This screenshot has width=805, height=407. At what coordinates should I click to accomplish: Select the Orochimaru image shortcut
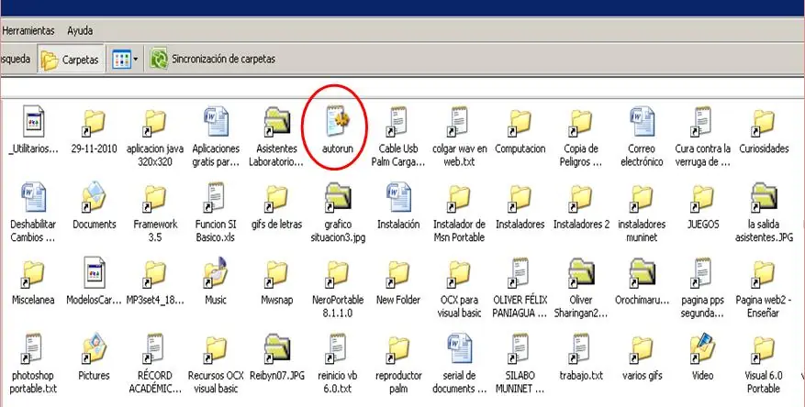point(642,274)
